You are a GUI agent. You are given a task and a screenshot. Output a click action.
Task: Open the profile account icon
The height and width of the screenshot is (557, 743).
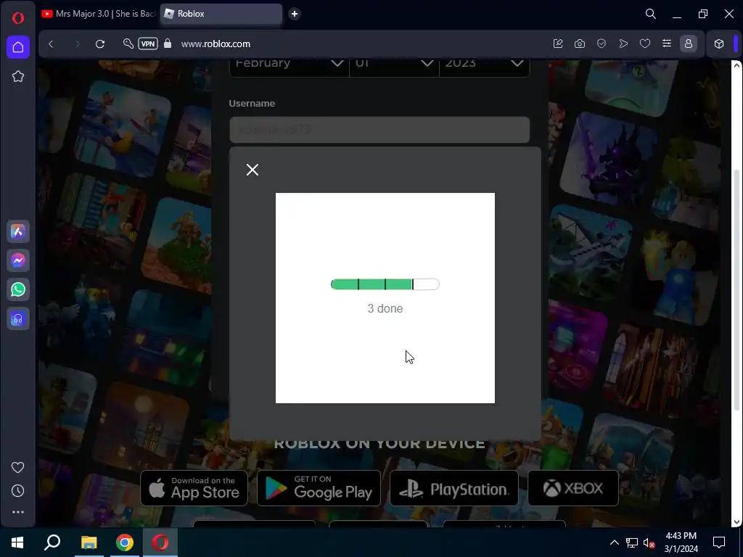689,44
